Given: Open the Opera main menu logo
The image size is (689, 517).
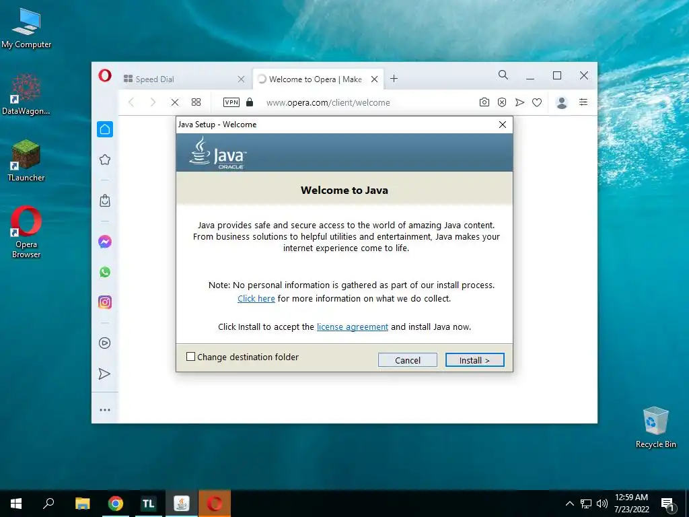Looking at the screenshot, I should pos(105,75).
